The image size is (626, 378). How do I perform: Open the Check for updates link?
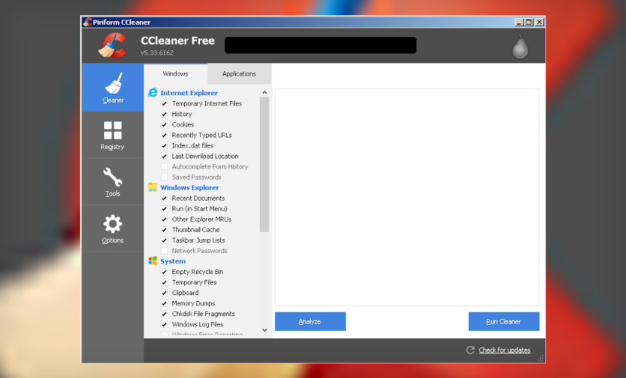(504, 350)
